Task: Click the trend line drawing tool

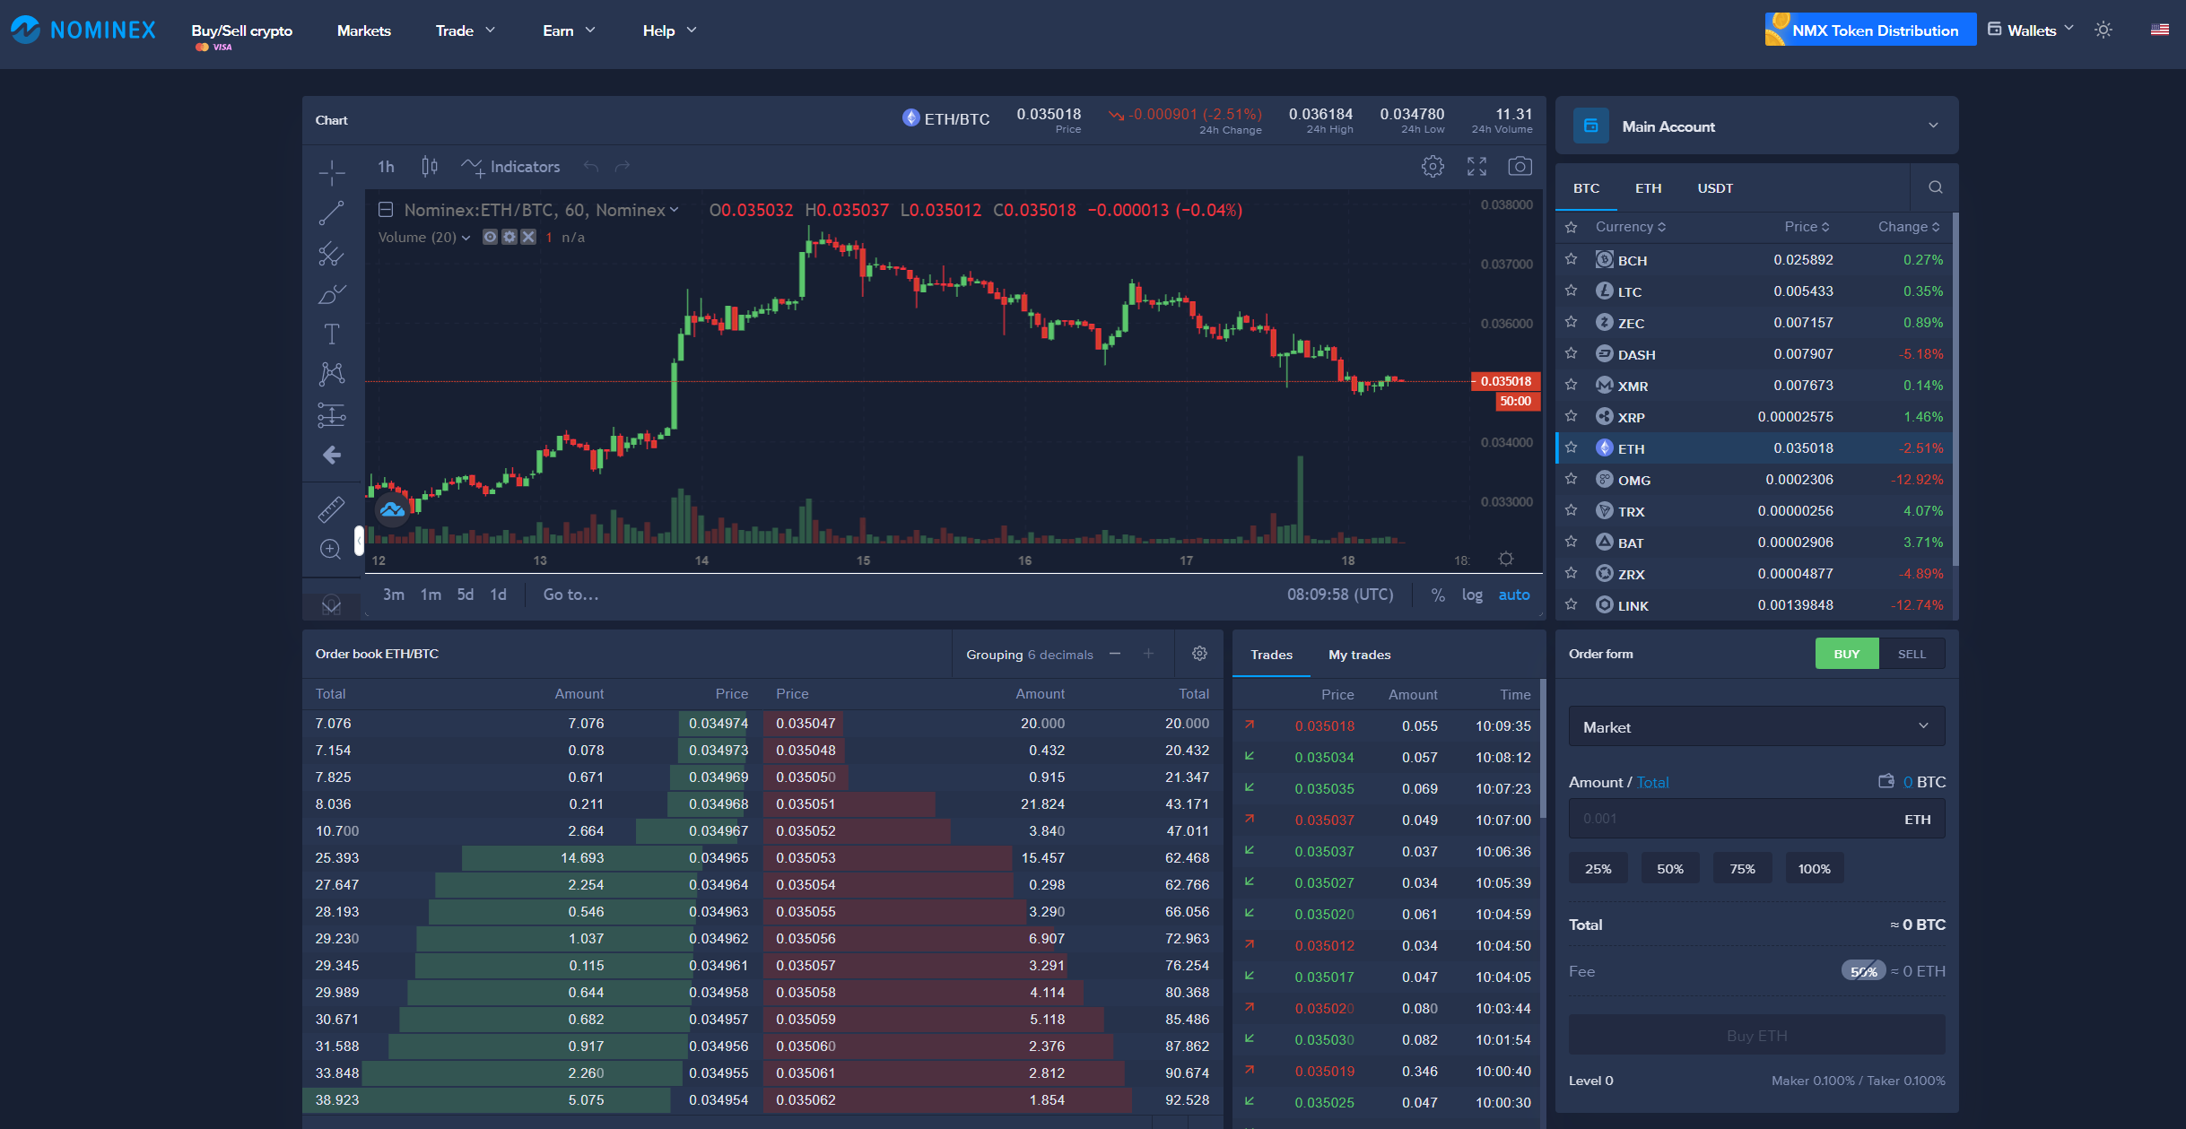Action: pos(334,213)
